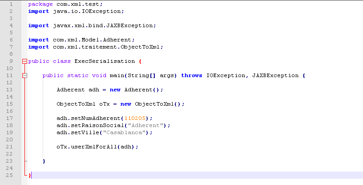The width and height of the screenshot is (363, 185).
Task: Click line number 9 in margin
Action: click(12, 61)
